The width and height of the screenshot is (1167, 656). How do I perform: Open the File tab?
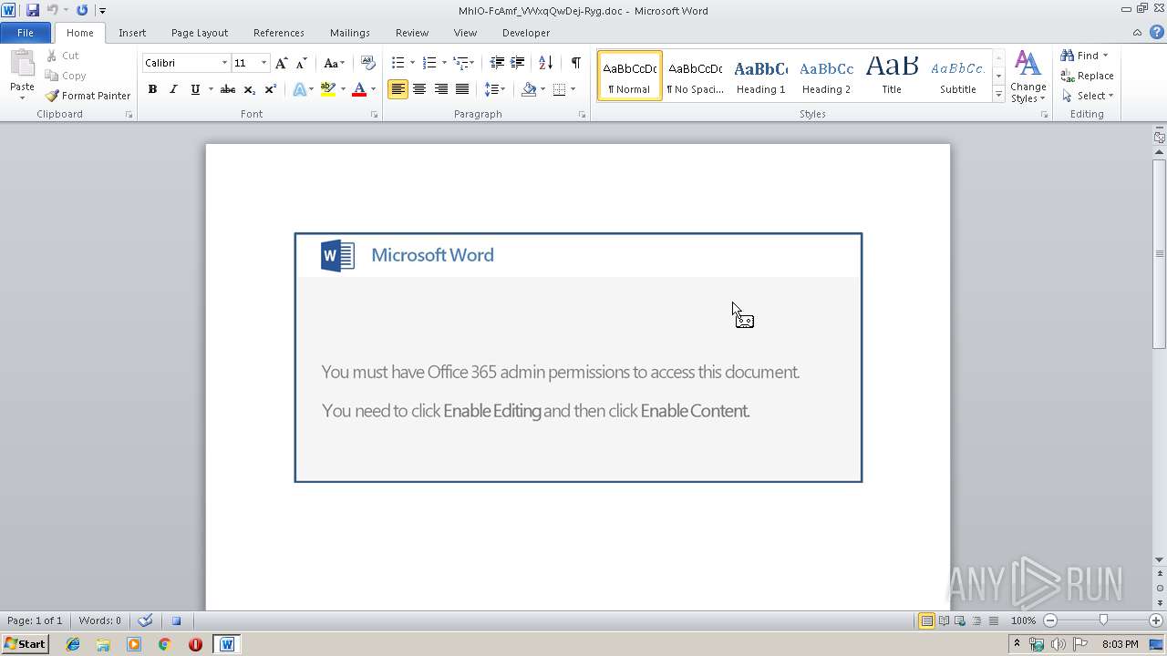(x=26, y=33)
